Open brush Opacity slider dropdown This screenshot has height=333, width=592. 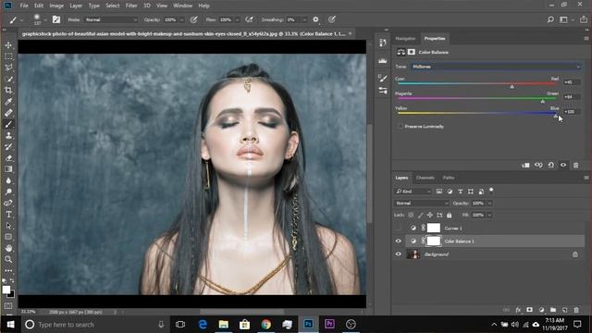pos(181,19)
